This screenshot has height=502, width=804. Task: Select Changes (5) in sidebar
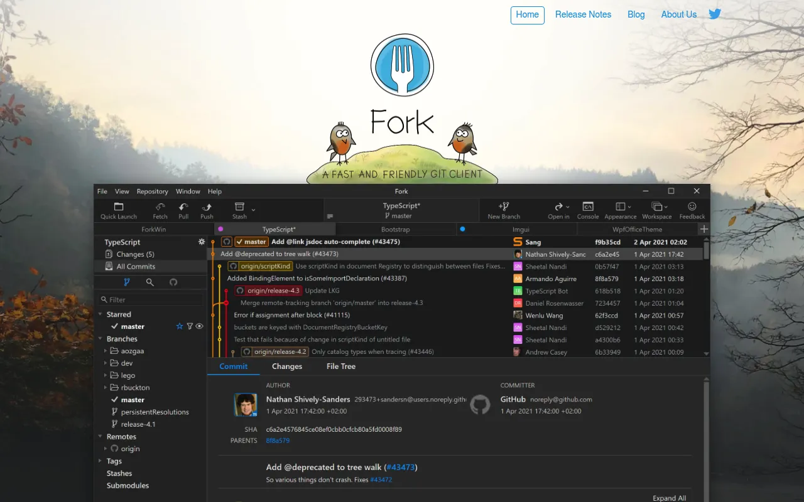pyautogui.click(x=150, y=254)
